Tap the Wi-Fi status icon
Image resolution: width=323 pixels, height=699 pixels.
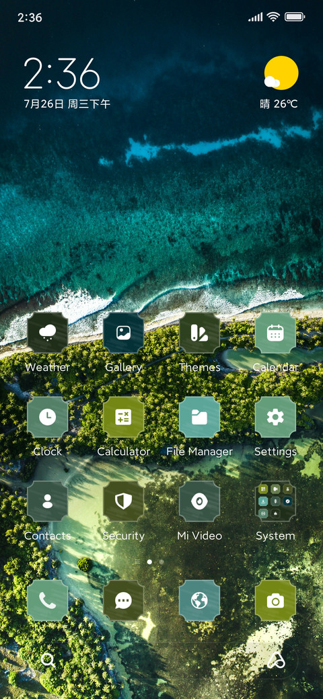point(273,17)
